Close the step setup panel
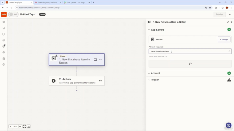This screenshot has height=131, width=234. click(x=231, y=22)
